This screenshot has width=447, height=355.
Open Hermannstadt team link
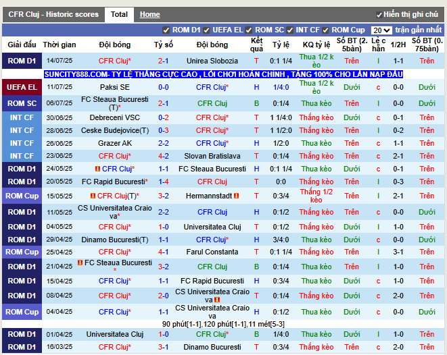point(209,196)
